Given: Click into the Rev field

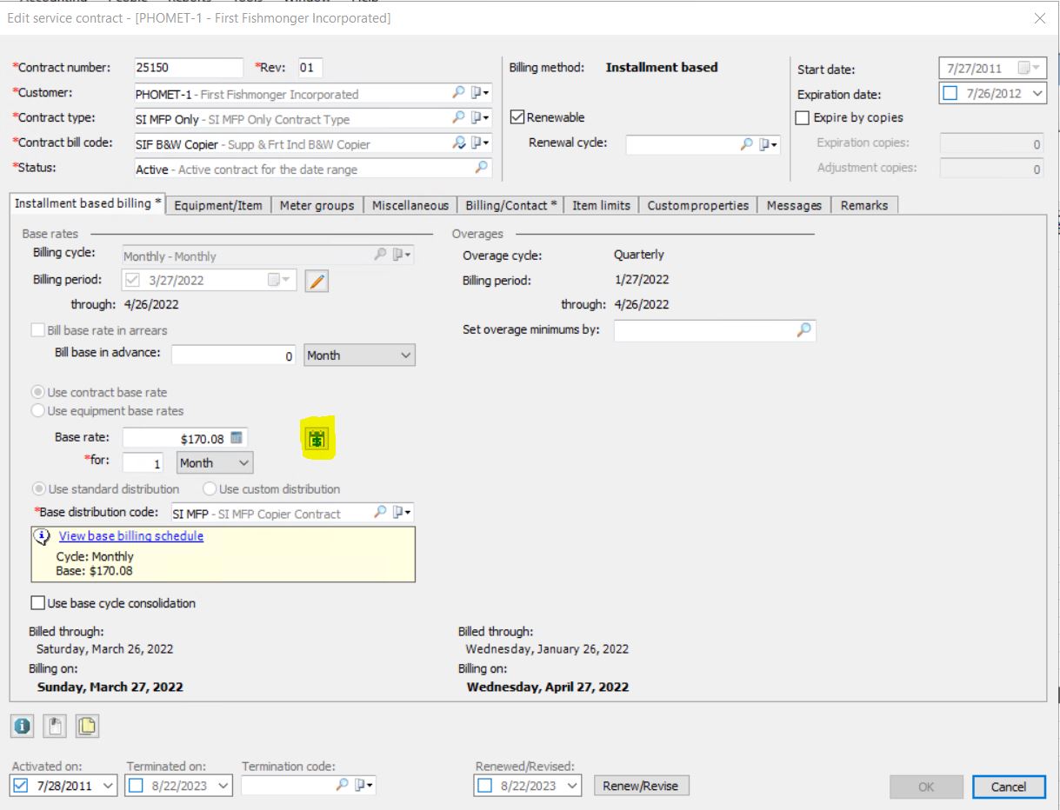Looking at the screenshot, I should (x=309, y=68).
